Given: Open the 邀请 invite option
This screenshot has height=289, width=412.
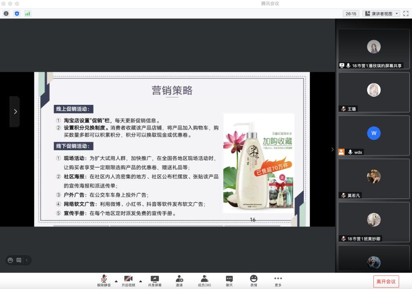Looking at the screenshot, I should pos(179,281).
